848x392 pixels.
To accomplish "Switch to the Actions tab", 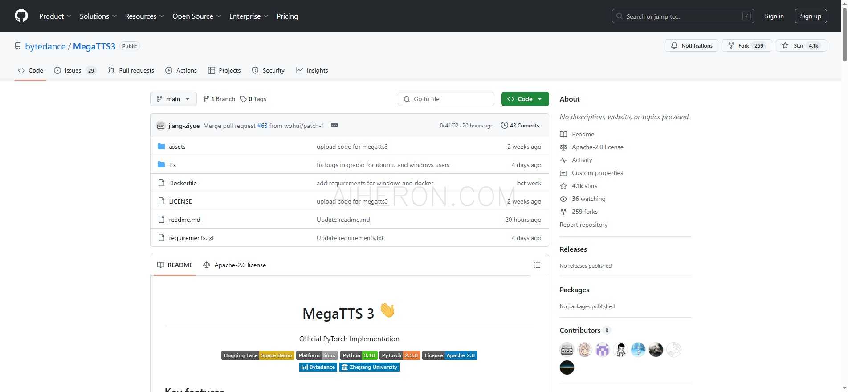I will click(181, 70).
